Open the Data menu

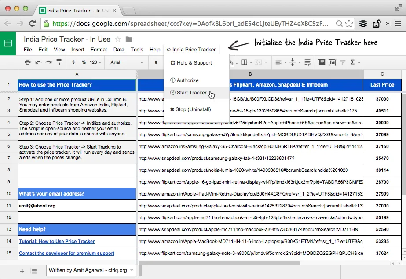pos(119,50)
